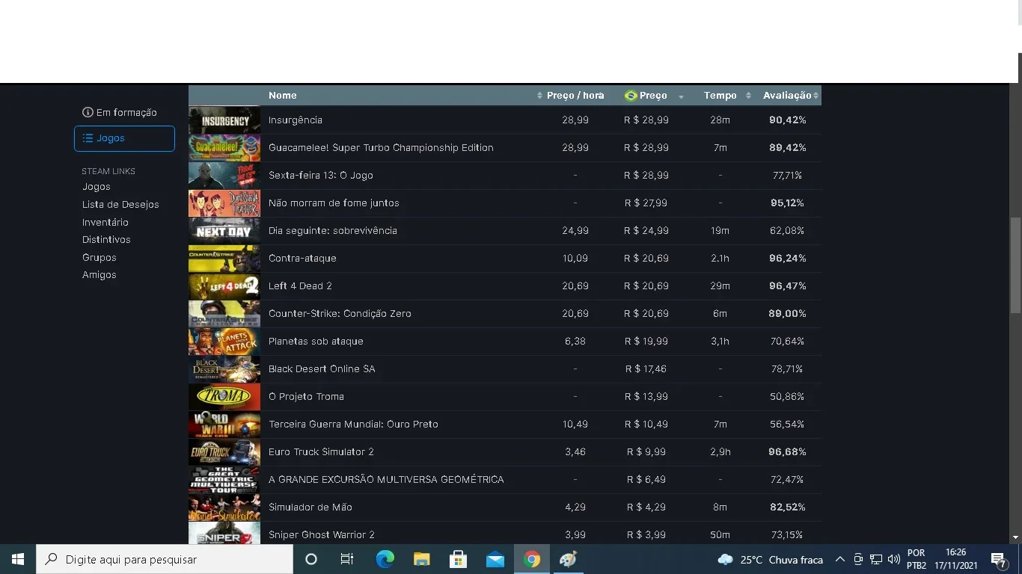Open Amigos link in sidebar

tap(100, 274)
